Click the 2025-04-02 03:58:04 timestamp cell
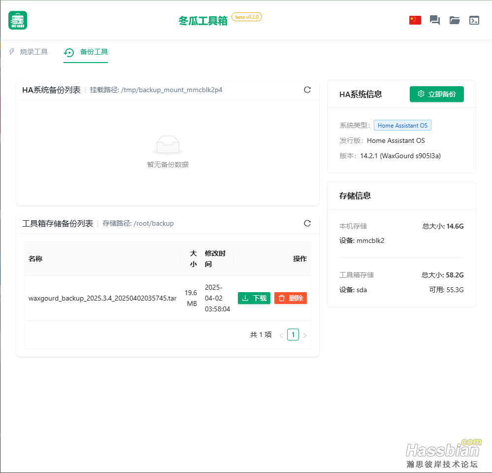The height and width of the screenshot is (473, 492). pos(217,298)
